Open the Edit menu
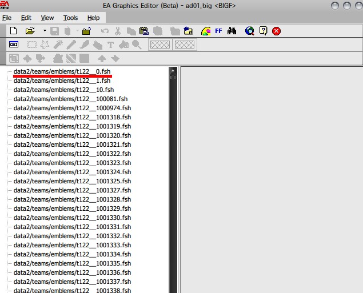The height and width of the screenshot is (293, 363). [x=26, y=18]
